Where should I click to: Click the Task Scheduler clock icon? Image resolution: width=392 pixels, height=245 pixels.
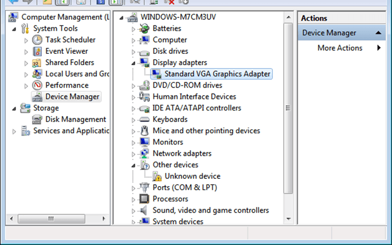click(37, 40)
